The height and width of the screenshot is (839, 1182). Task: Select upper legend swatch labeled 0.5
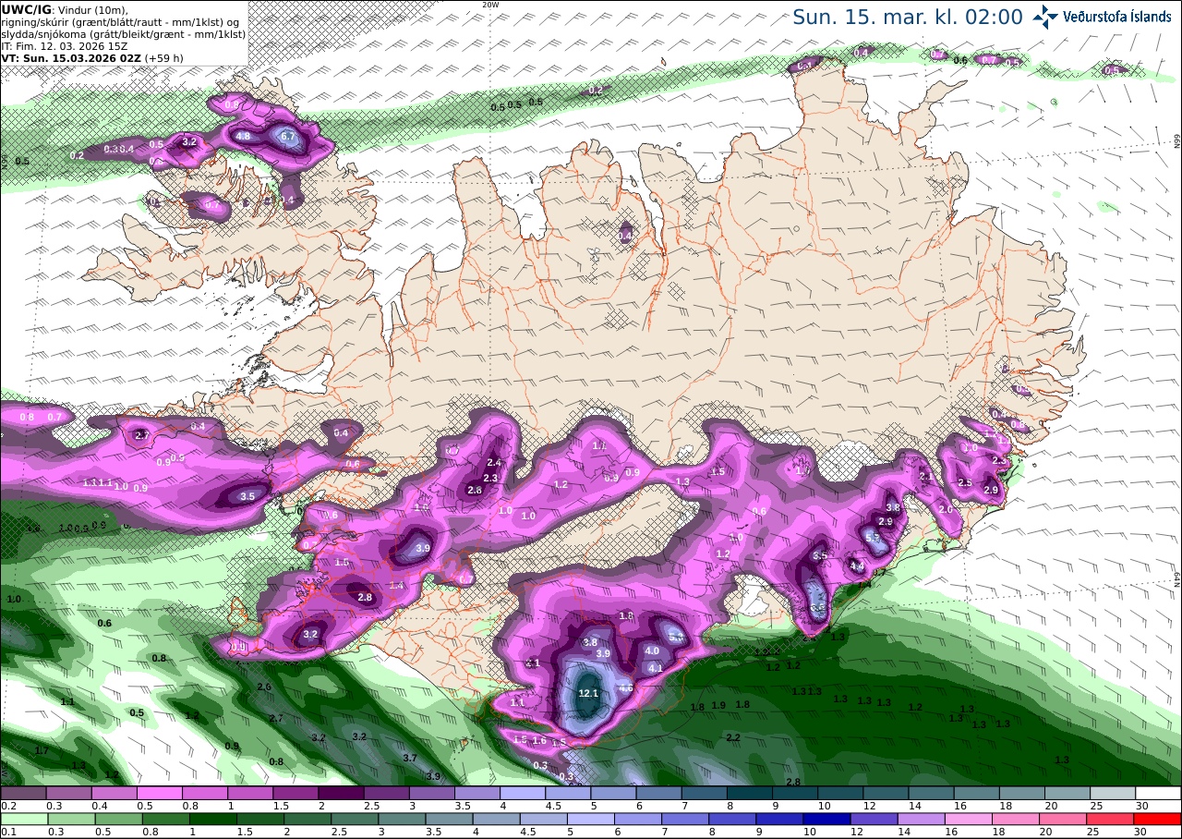159,793
